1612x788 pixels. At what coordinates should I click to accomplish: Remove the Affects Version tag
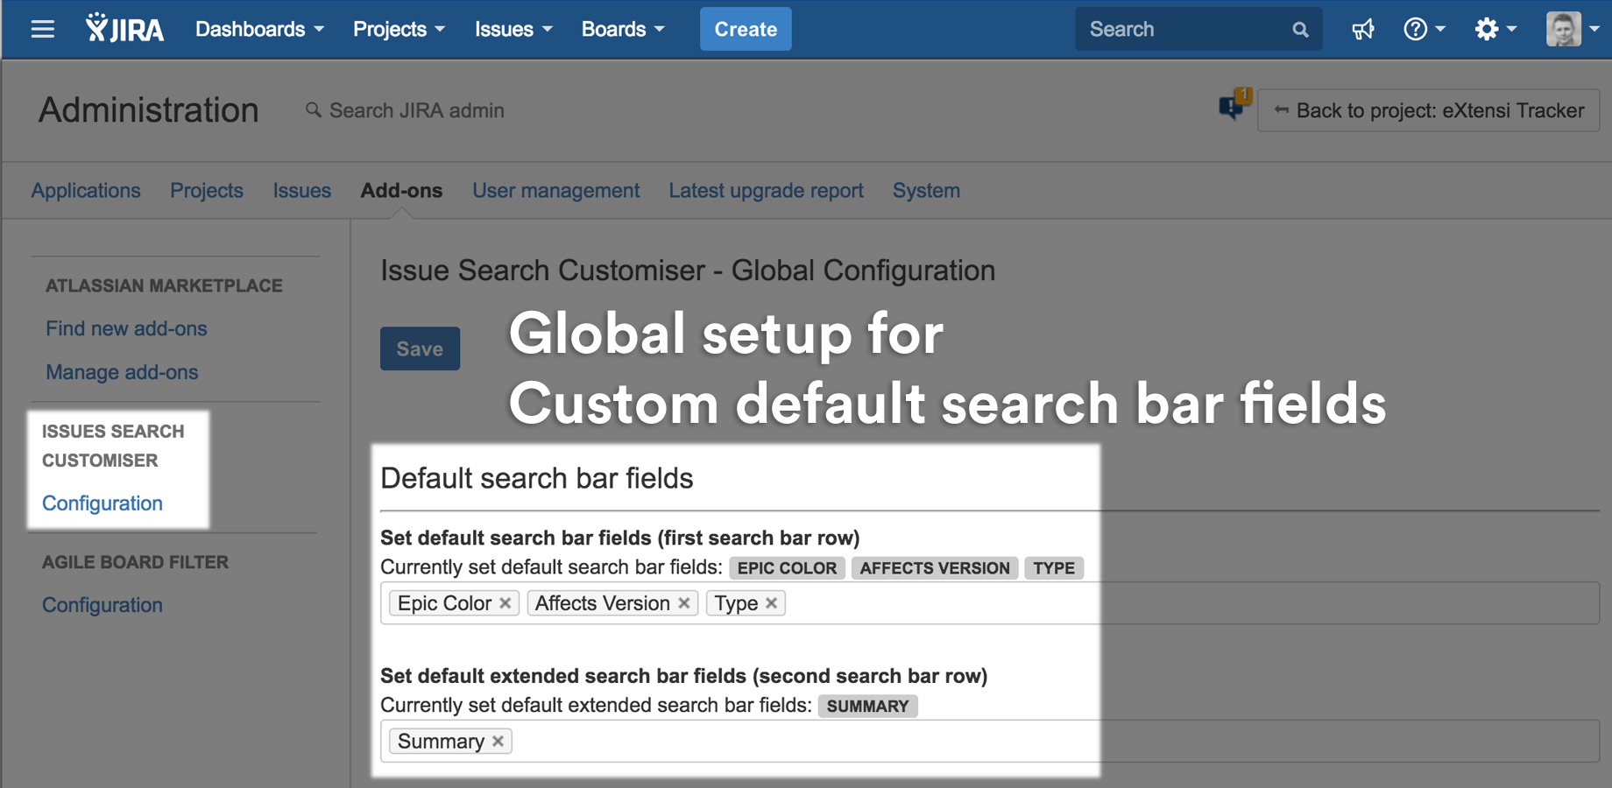684,603
